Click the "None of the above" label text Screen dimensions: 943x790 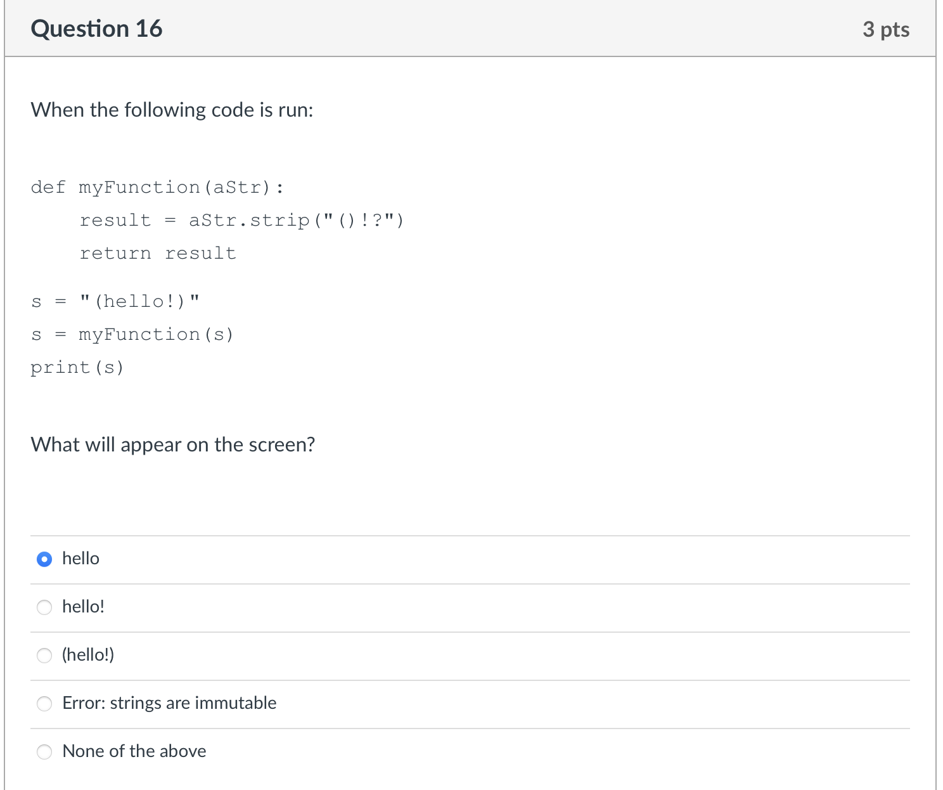(x=134, y=751)
